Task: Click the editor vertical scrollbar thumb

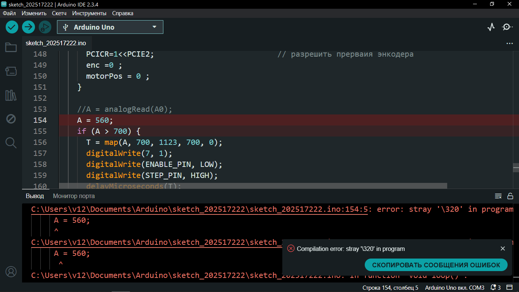Action: coord(516,168)
